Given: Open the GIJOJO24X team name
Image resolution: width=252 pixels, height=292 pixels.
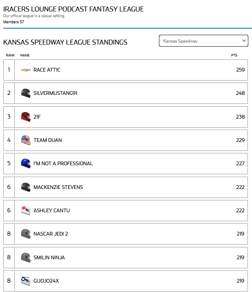Looking at the screenshot, I should click(x=46, y=281).
